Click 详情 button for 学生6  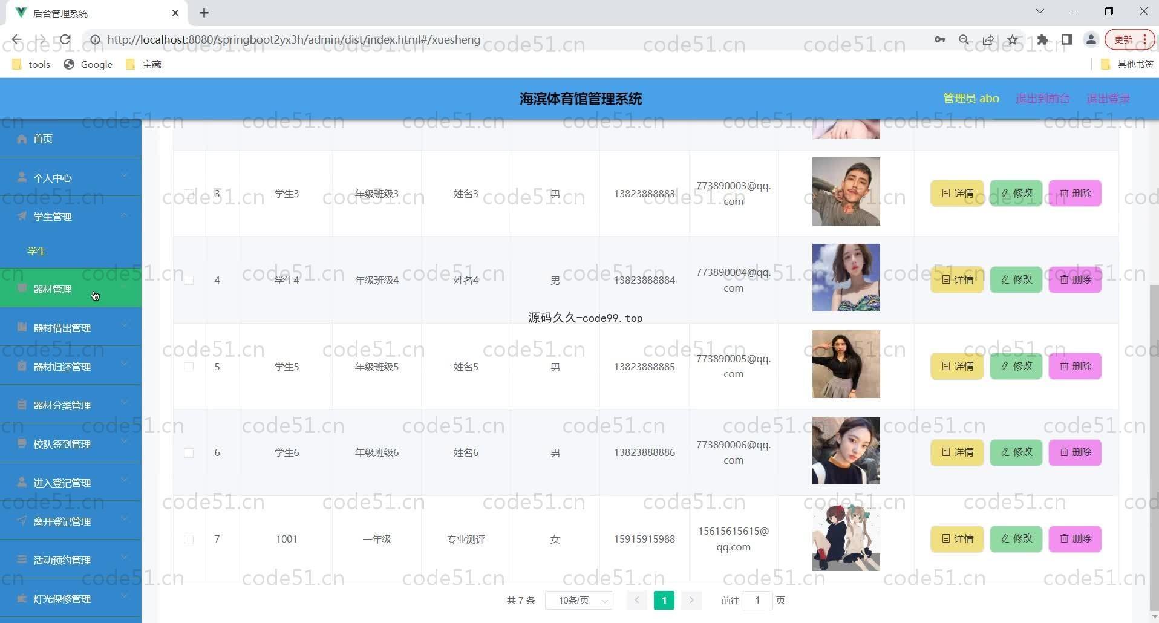coord(957,452)
